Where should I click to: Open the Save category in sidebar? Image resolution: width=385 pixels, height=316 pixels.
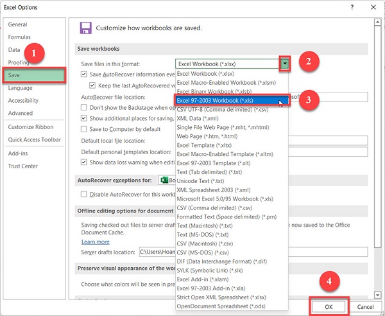tap(35, 75)
